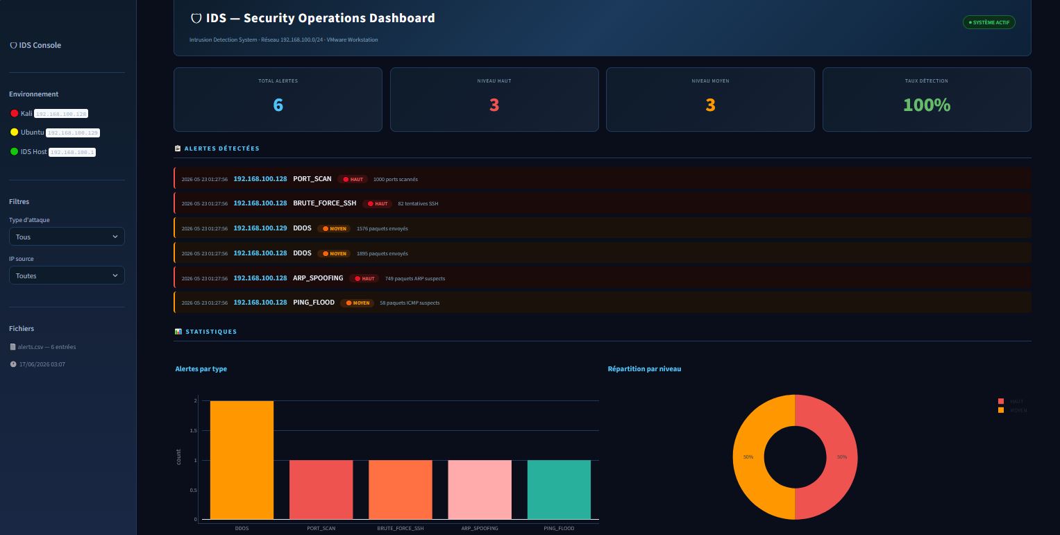The width and height of the screenshot is (1060, 535).
Task: Click the teal PING_FLOOD bar
Action: [559, 490]
